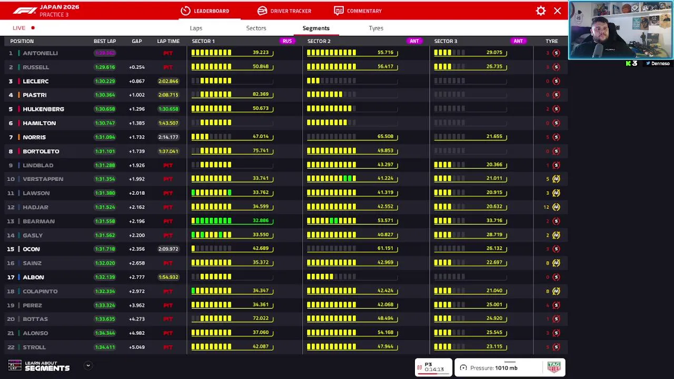Click the pressure gauge icon

[x=463, y=368]
